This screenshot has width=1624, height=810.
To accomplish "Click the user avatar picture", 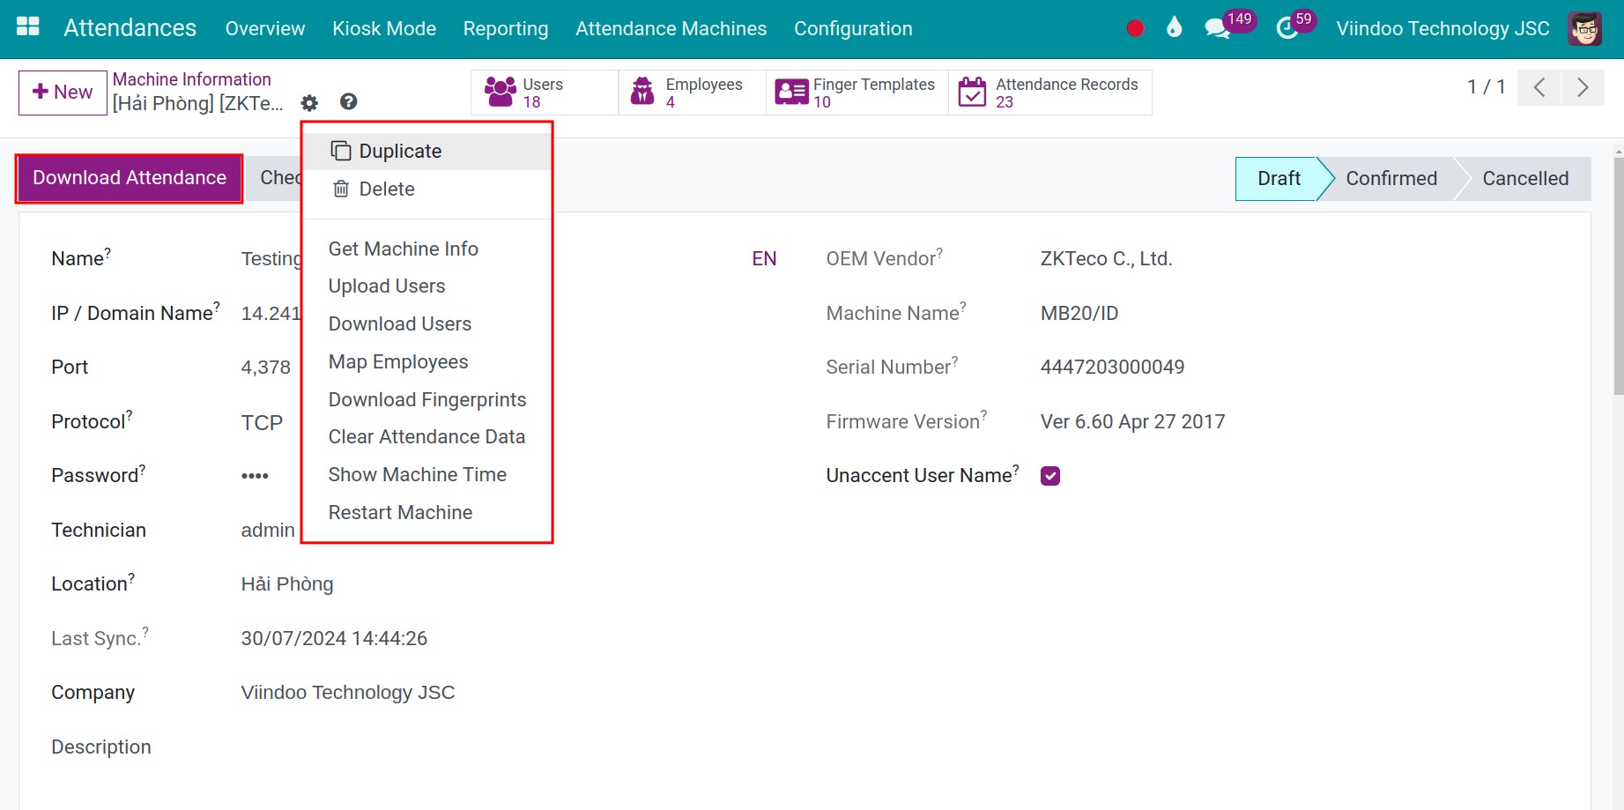I will click(1584, 28).
